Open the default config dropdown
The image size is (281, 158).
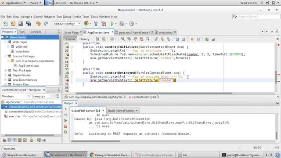[x=67, y=24]
